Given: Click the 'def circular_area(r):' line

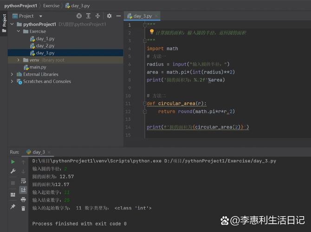Looking at the screenshot, I should pos(176,103).
